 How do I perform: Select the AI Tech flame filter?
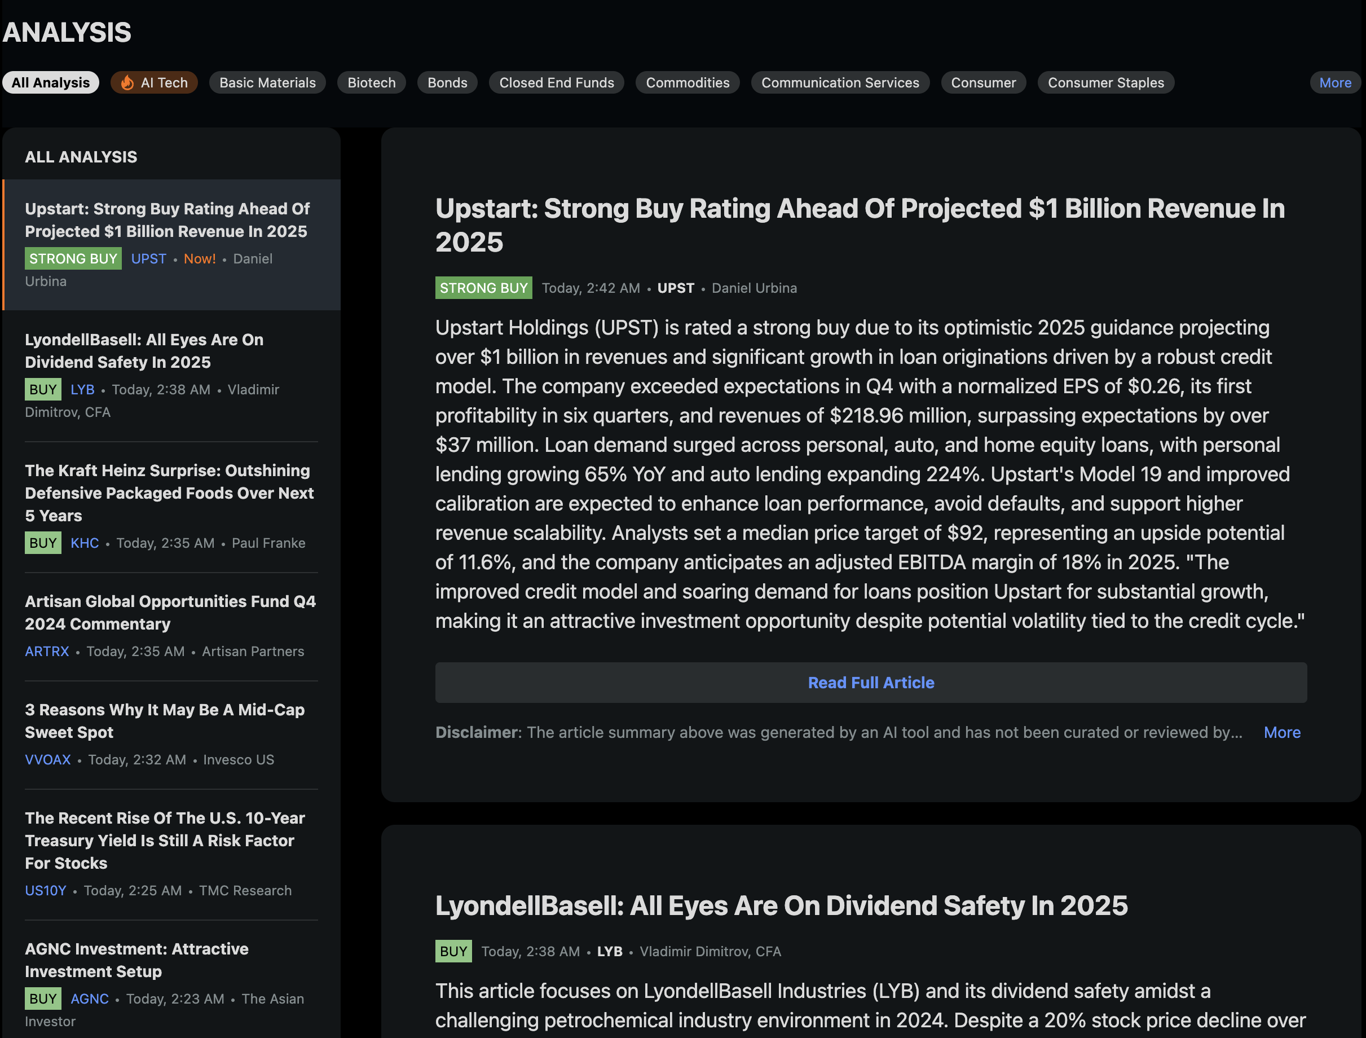(154, 82)
